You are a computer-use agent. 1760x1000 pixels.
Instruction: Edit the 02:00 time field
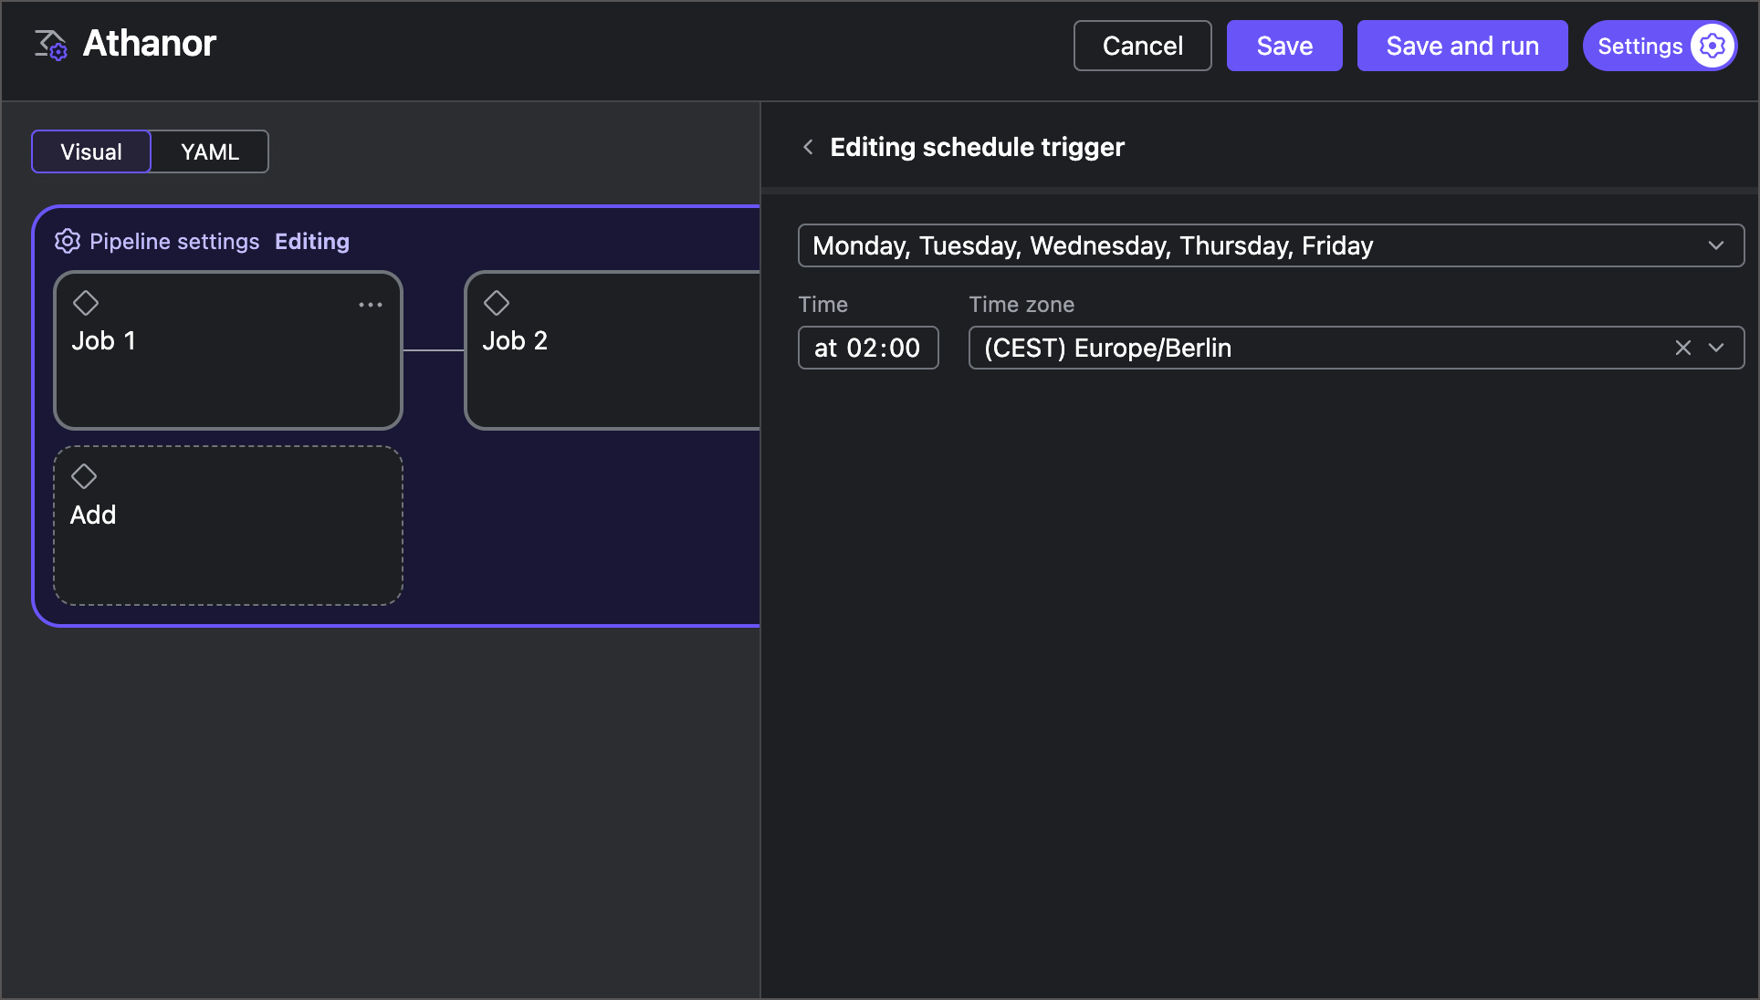868,348
